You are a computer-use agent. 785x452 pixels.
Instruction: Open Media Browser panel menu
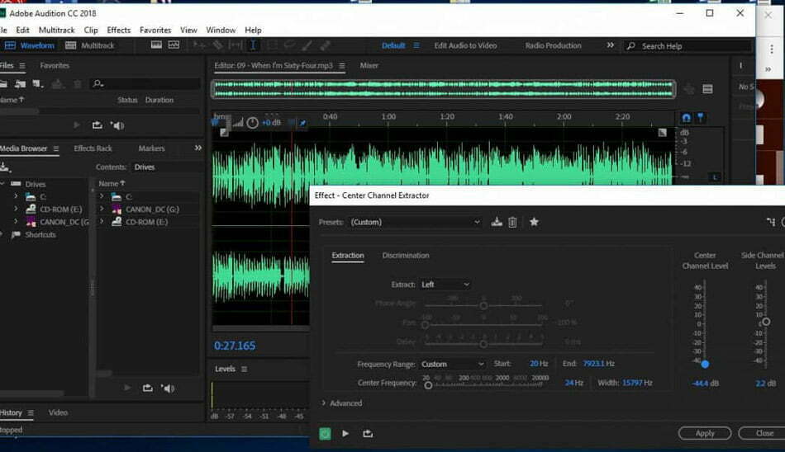pyautogui.click(x=55, y=148)
